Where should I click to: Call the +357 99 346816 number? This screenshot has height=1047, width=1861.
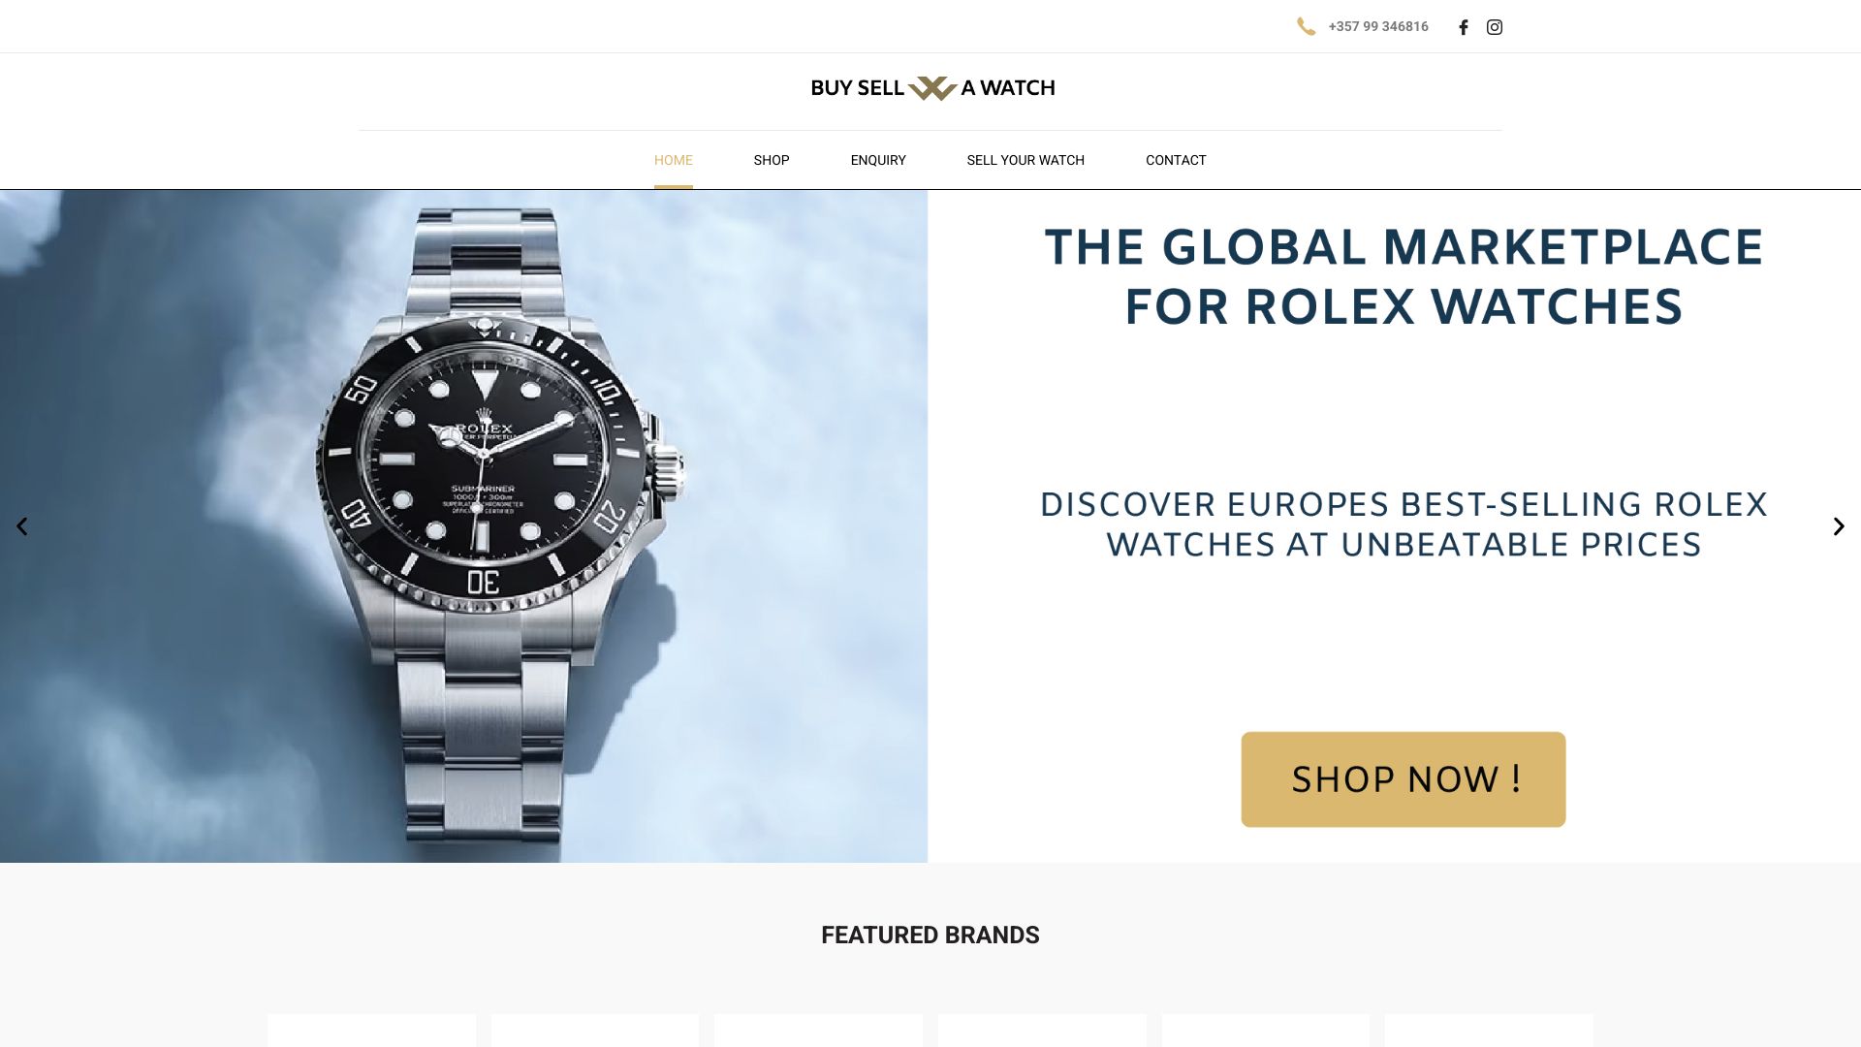1378,27
